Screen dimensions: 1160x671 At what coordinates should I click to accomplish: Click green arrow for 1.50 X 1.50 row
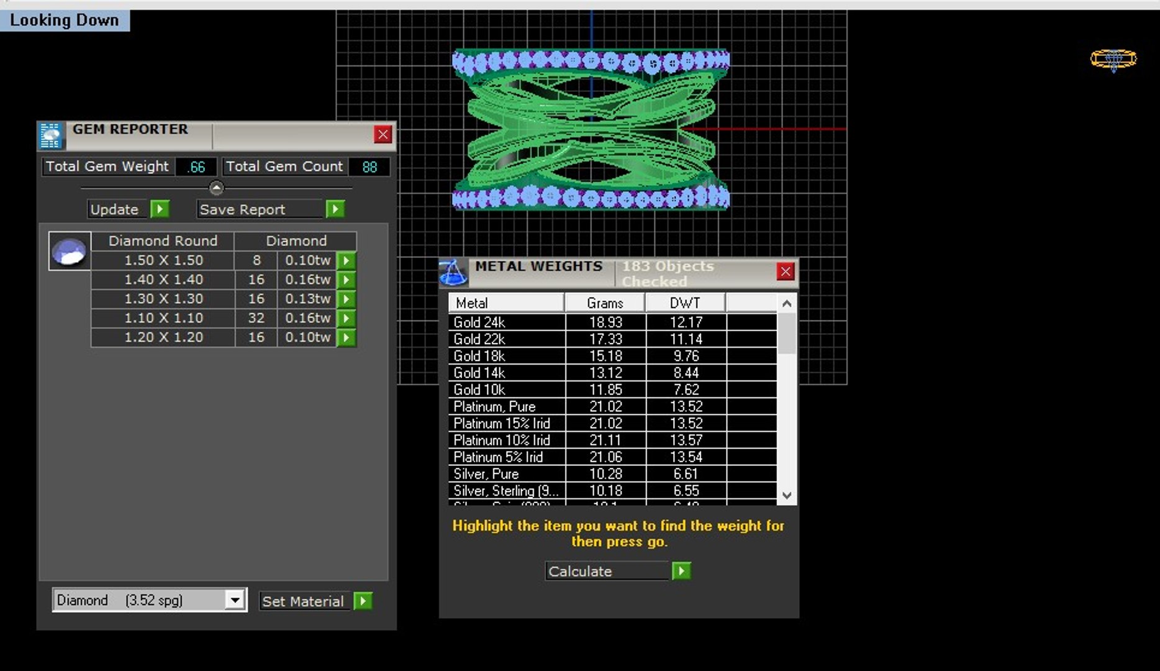347,260
